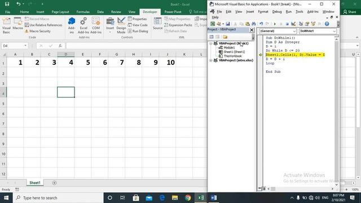This screenshot has width=361, height=203.
Task: Open Visual Basic editor from Excel ribbon
Action: tap(6, 25)
